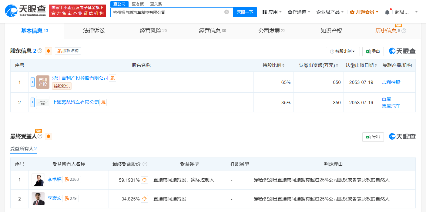Switch to 查公司 search tab

click(119, 4)
